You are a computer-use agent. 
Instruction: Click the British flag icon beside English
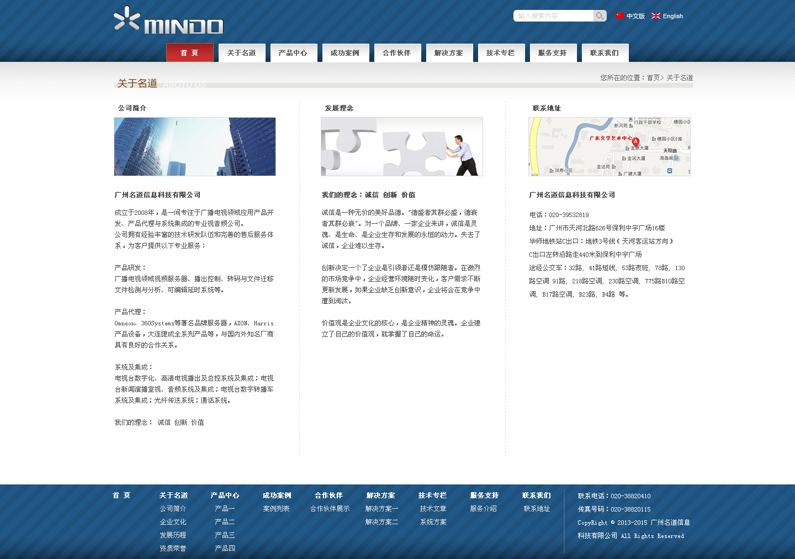[x=656, y=16]
